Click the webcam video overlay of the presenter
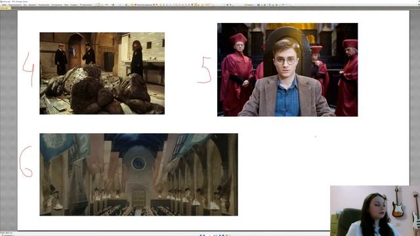Image resolution: width=420 pixels, height=236 pixels. pos(375,211)
